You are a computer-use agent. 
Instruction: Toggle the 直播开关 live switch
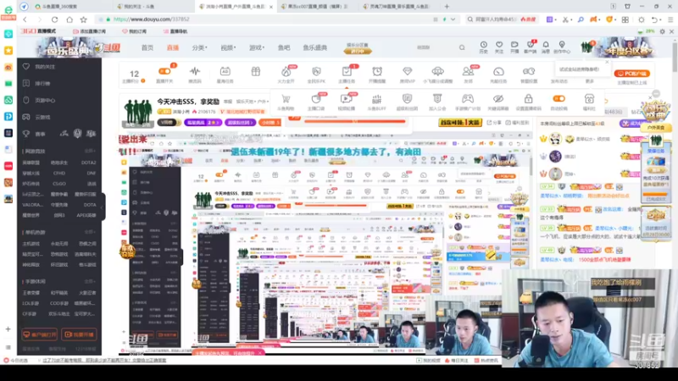(164, 72)
